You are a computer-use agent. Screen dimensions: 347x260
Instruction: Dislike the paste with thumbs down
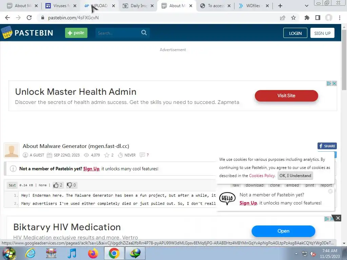click(72, 185)
